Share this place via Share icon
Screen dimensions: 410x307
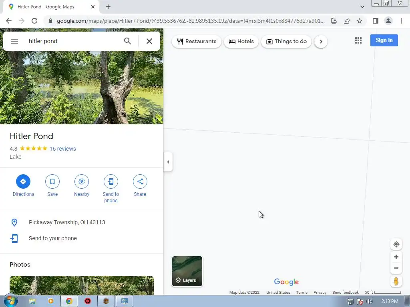point(140,181)
